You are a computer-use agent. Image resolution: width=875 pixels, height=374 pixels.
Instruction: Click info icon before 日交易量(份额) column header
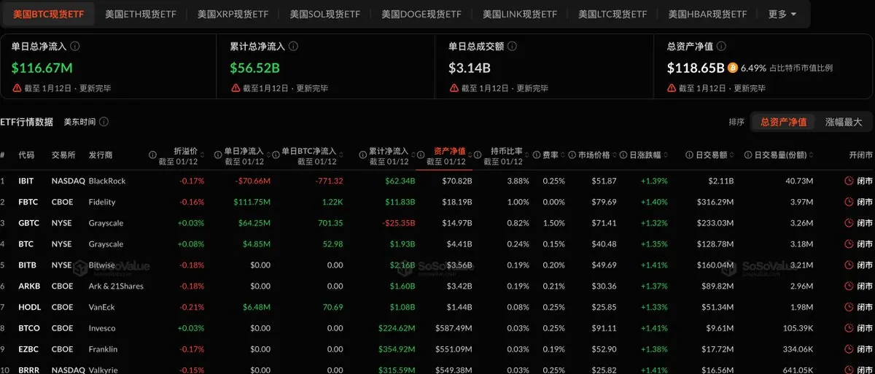pos(748,155)
